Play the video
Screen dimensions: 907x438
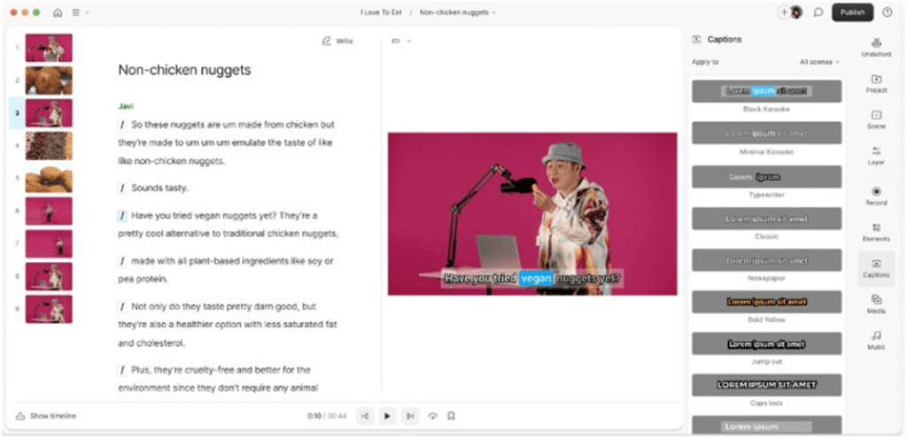click(388, 416)
